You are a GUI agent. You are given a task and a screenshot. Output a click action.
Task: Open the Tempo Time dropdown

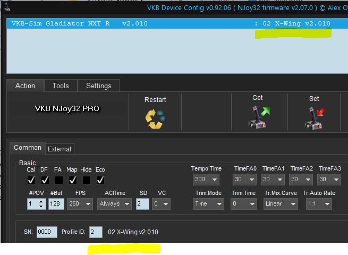206,180
